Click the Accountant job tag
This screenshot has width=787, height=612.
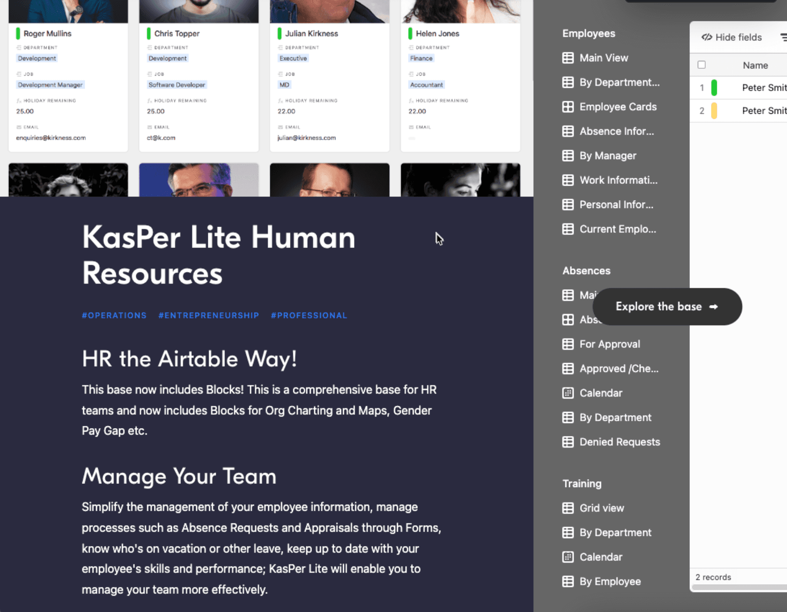[426, 85]
